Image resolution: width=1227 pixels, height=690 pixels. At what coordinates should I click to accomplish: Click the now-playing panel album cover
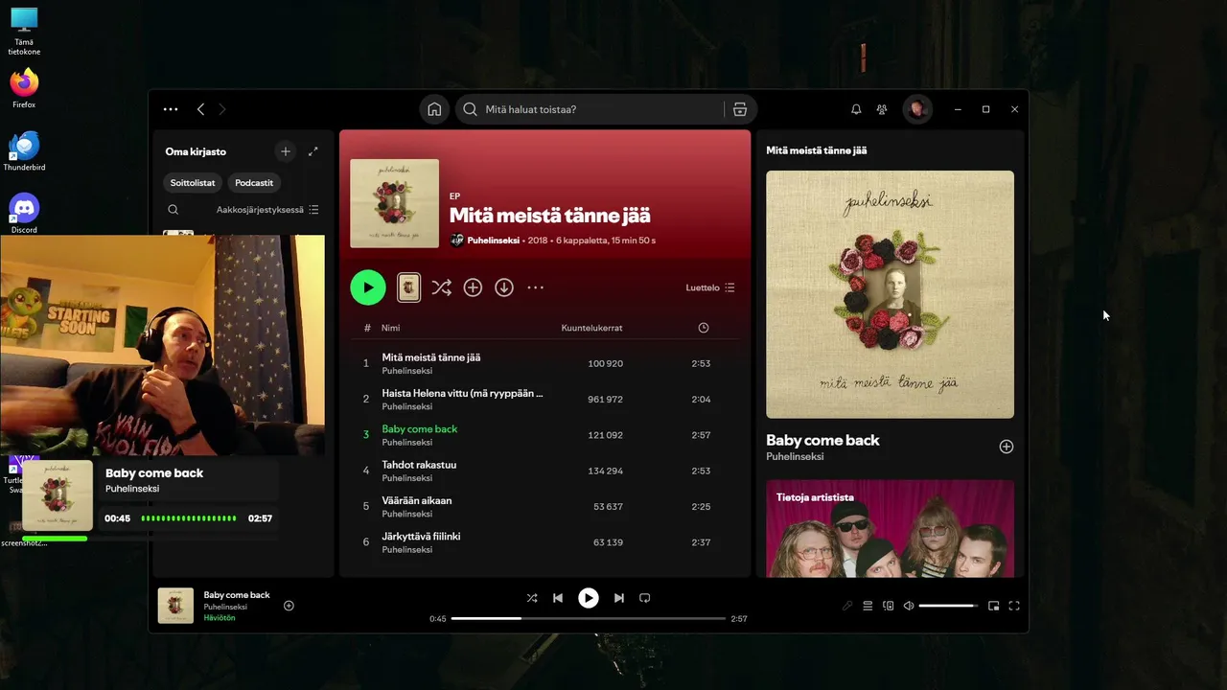tap(890, 294)
